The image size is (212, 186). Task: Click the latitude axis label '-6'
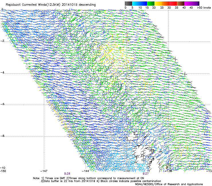pos(2,104)
